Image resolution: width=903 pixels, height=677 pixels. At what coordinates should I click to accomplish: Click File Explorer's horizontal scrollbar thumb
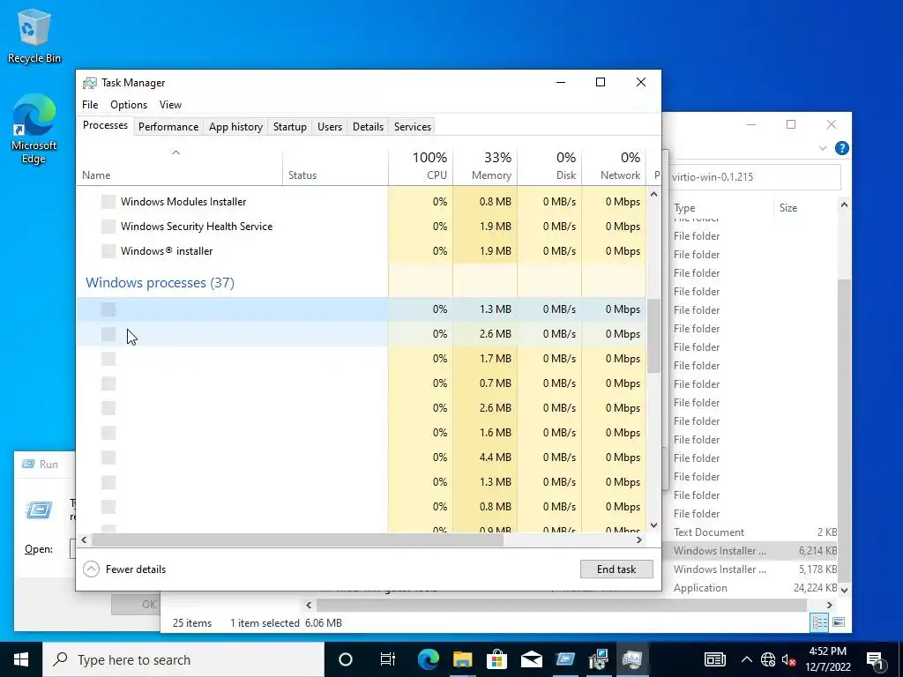coord(562,605)
